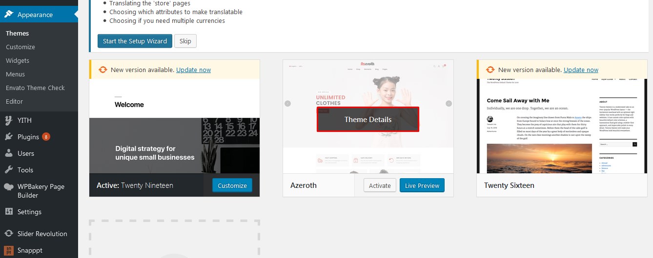This screenshot has height=258, width=653.
Task: Click the Tools wrench icon
Action: [x=9, y=170]
